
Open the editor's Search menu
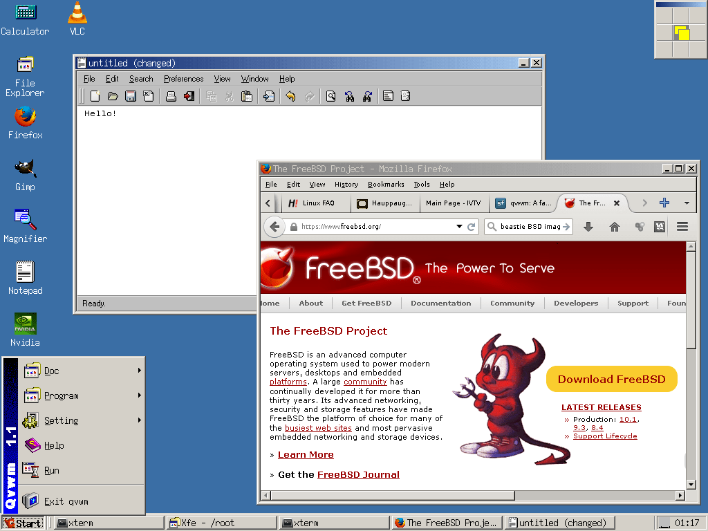pos(141,79)
